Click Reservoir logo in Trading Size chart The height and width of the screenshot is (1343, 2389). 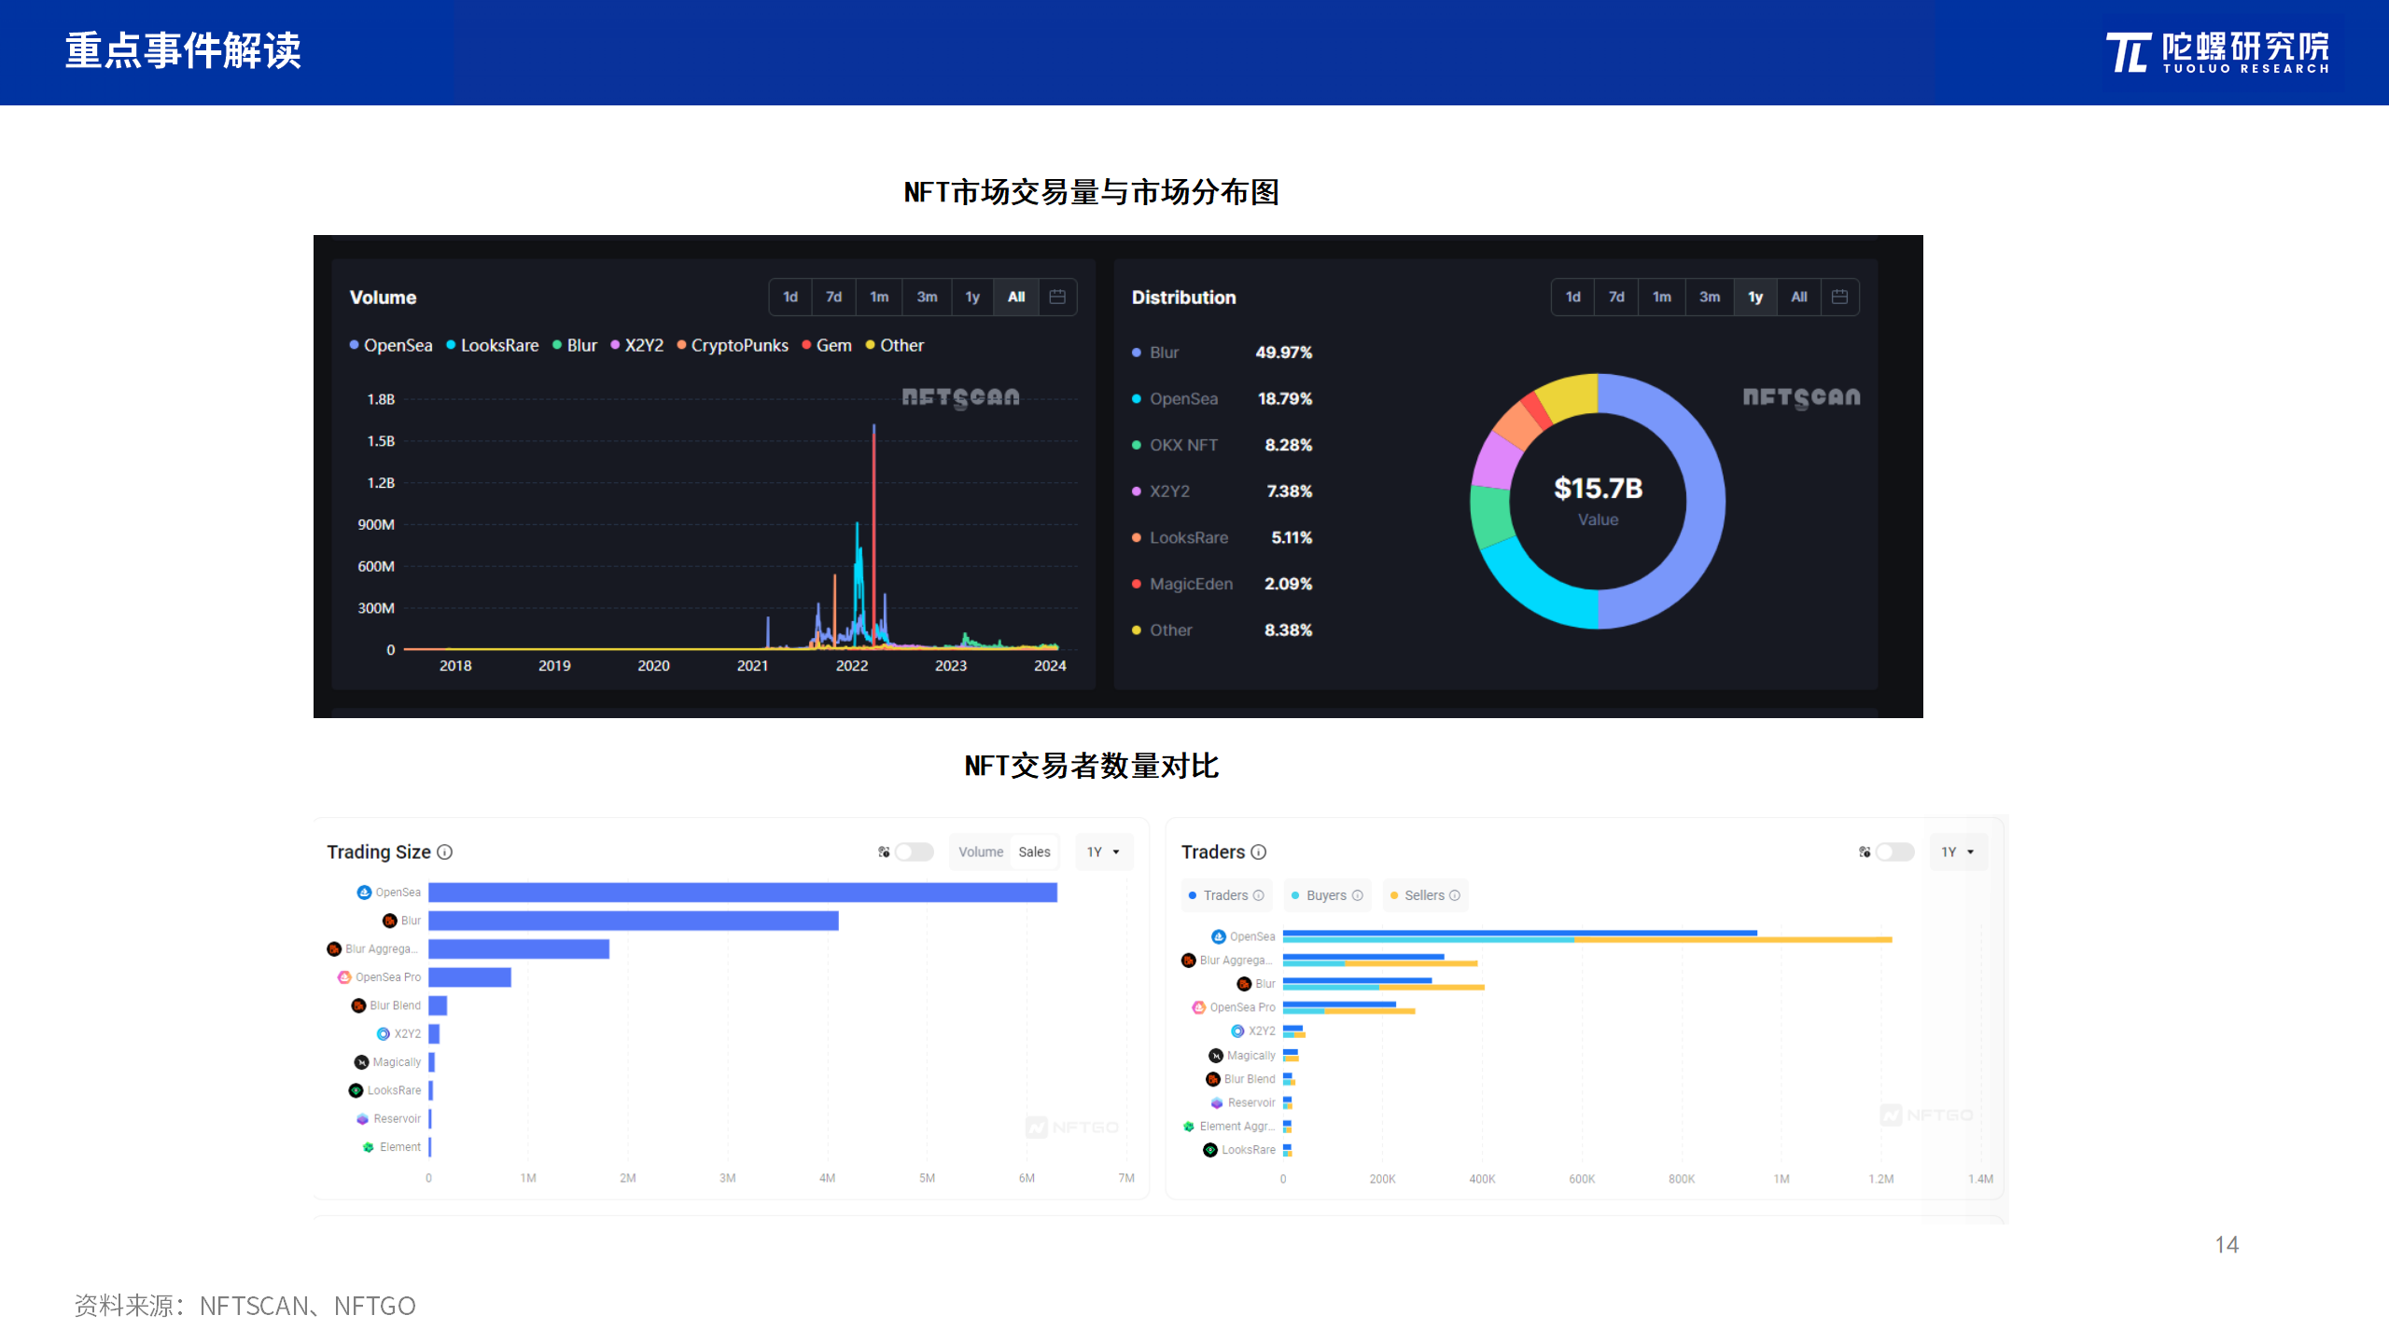pyautogui.click(x=363, y=1118)
